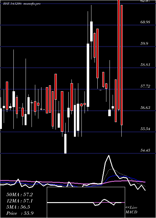
Task: Select the 57.72 price axis label
Action: 145,86
